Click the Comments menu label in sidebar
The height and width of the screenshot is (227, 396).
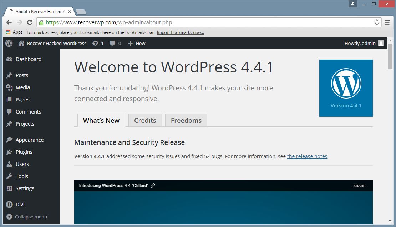coord(28,112)
